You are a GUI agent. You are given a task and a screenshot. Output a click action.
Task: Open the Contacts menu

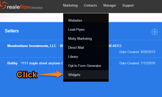coord(90,5)
